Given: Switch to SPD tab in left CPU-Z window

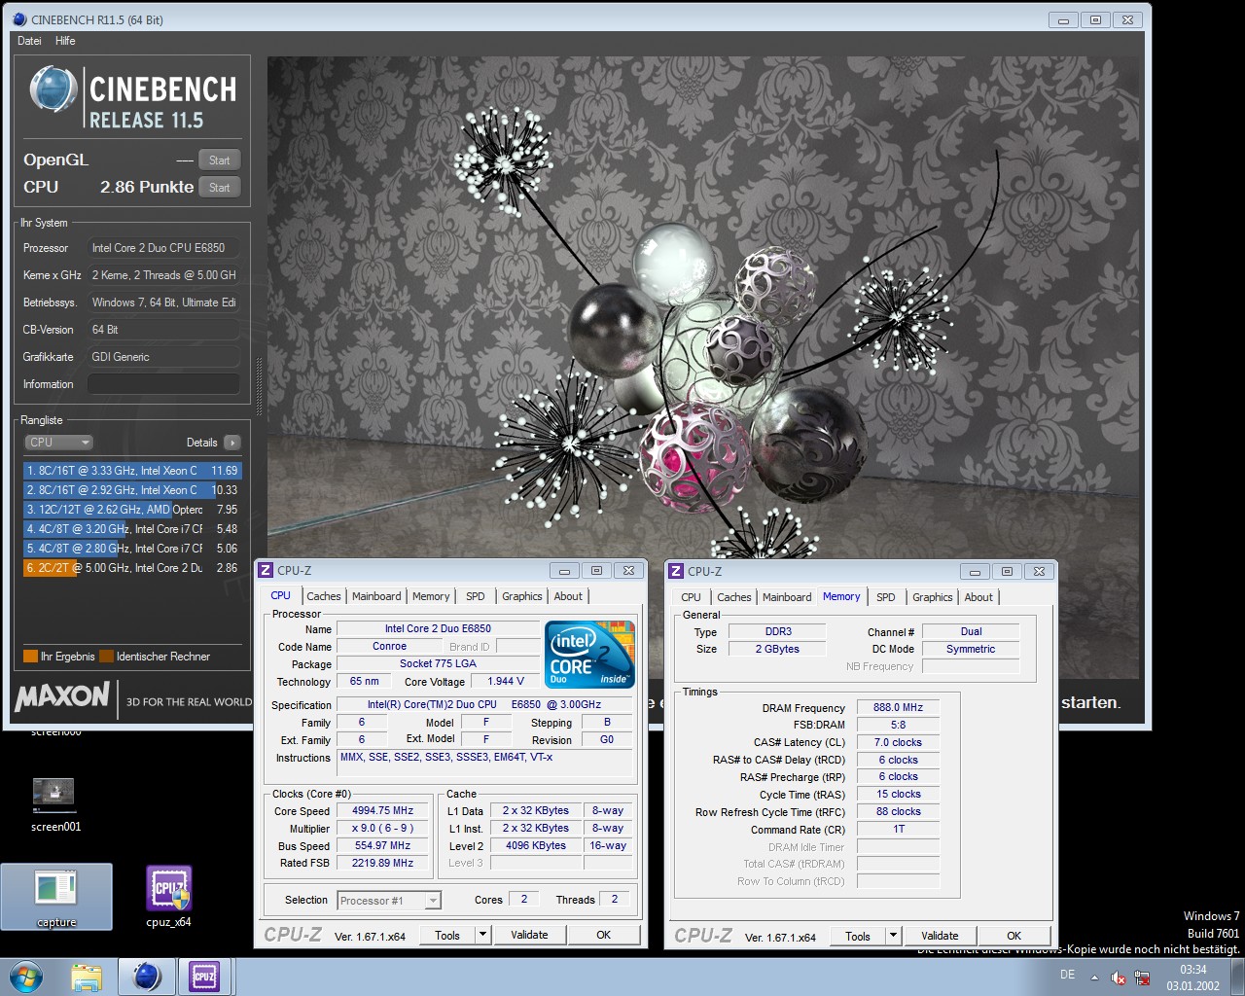Looking at the screenshot, I should click(475, 596).
